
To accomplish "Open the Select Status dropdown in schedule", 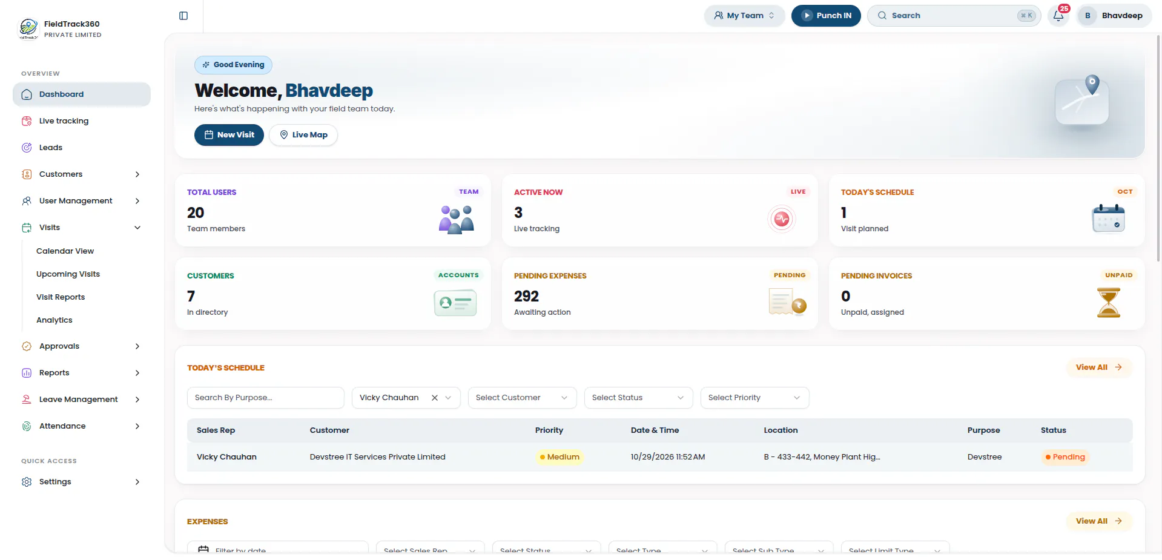I will pos(638,398).
